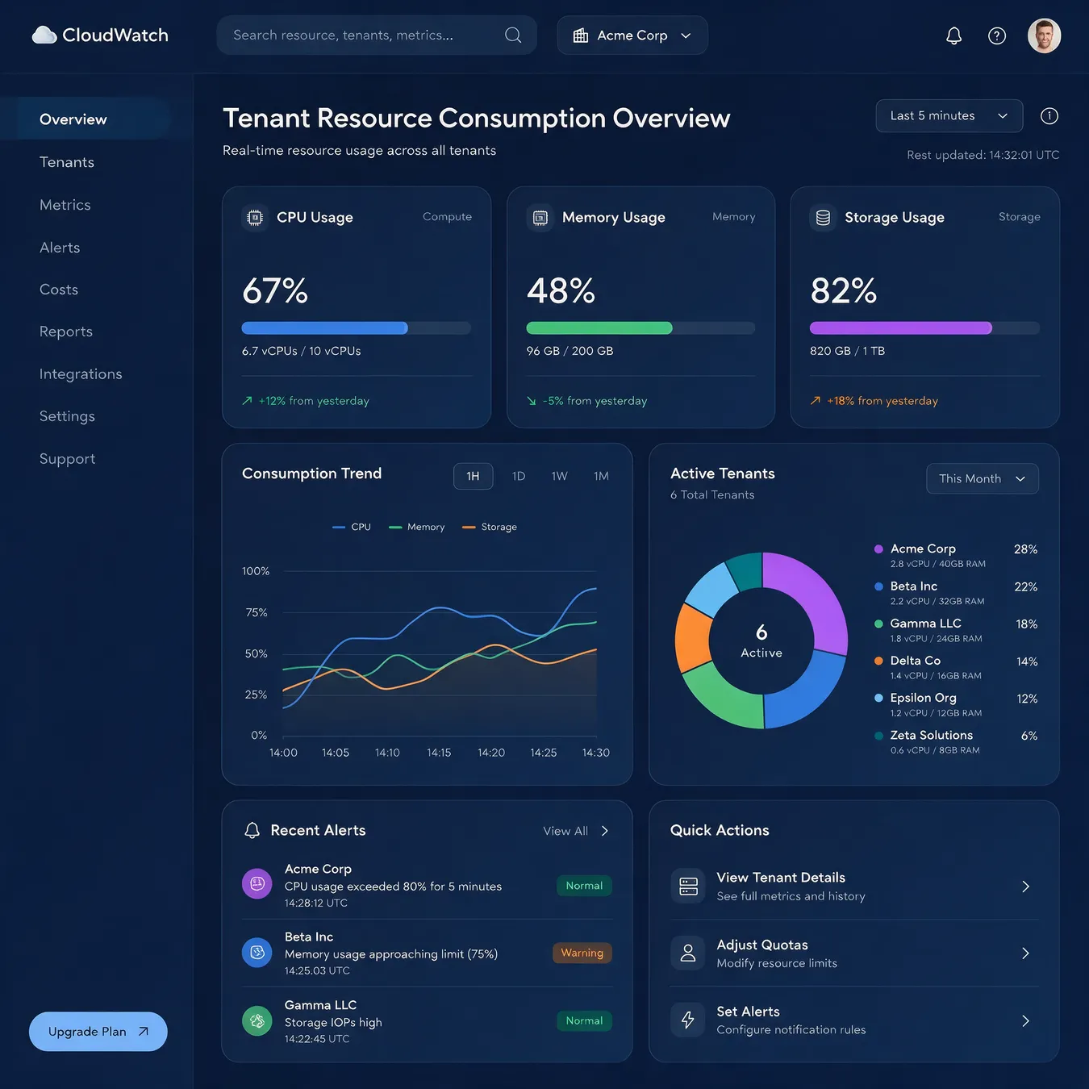
Task: Click the Storage trend up-arrow icon
Action: pyautogui.click(x=816, y=401)
